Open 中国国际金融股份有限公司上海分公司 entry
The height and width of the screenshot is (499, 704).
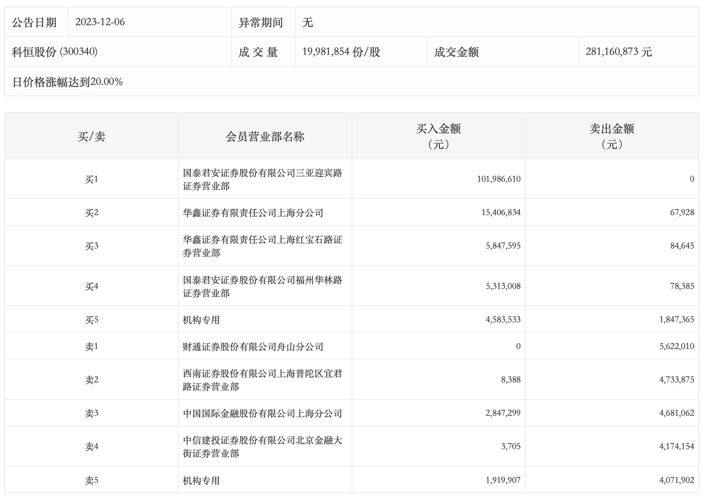point(262,413)
